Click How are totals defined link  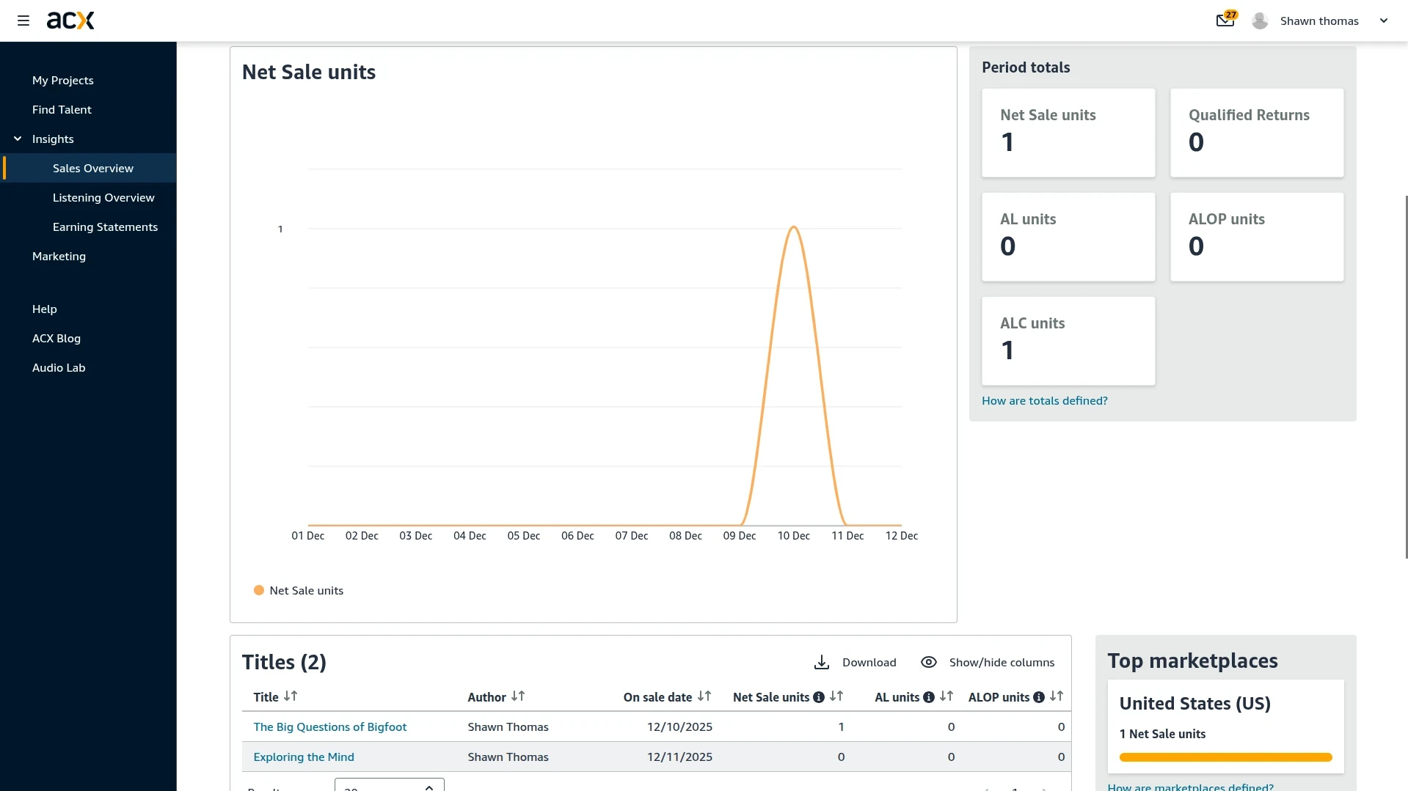1044,400
